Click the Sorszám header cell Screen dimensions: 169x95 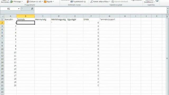tap(10, 19)
